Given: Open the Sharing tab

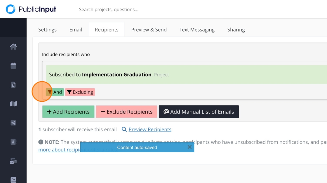Looking at the screenshot, I should coord(236,30).
